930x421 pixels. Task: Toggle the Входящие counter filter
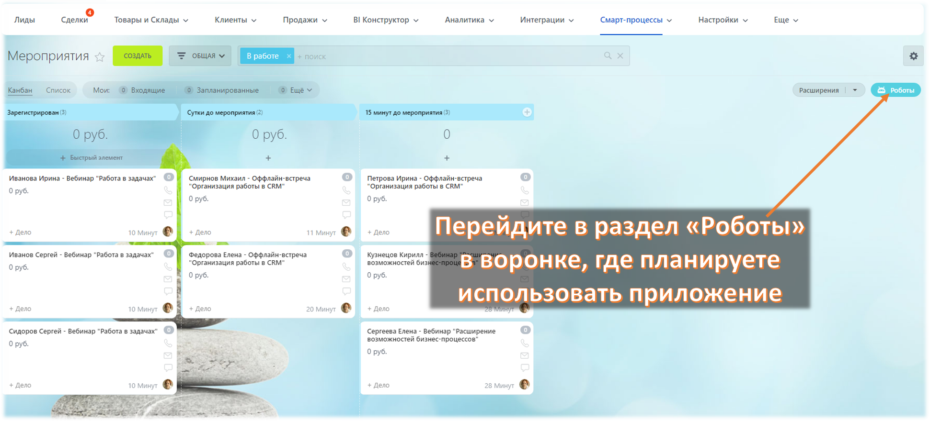(x=142, y=90)
